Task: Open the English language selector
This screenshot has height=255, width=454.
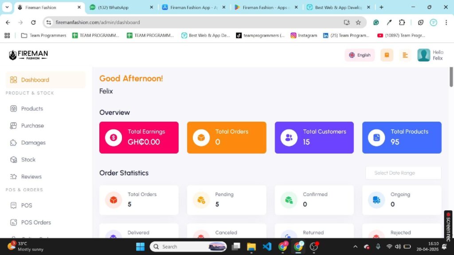Action: (360, 55)
